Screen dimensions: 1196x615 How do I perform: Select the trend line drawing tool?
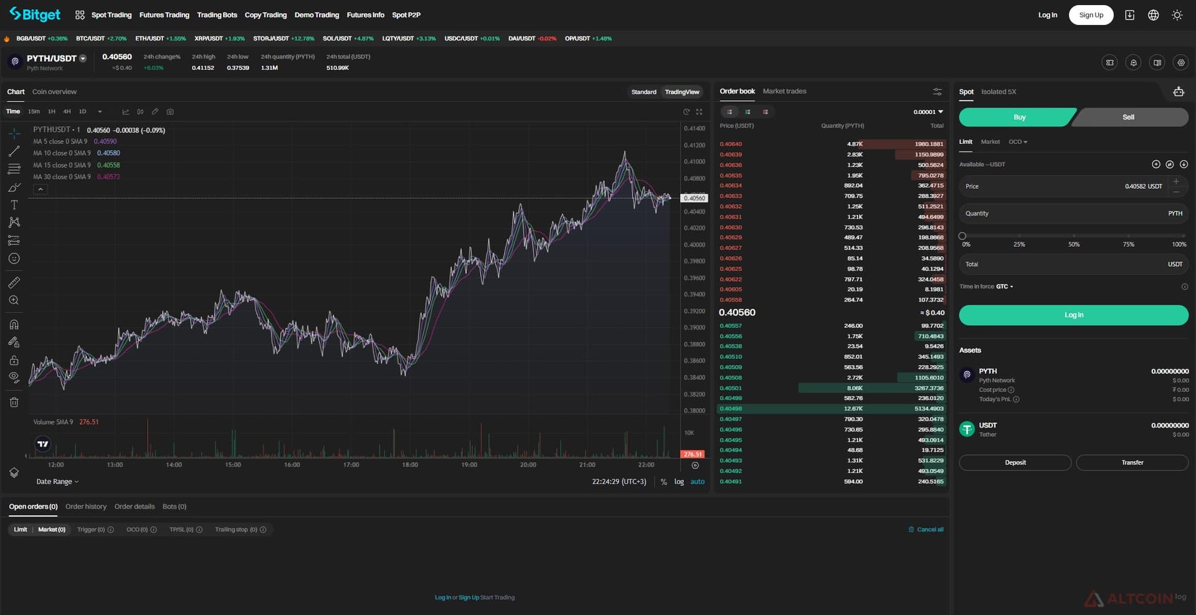point(14,151)
